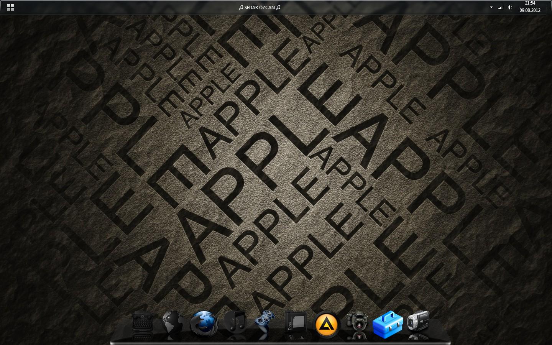This screenshot has height=345, width=552.
Task: Open the game controller icon in dock
Action: click(265, 322)
